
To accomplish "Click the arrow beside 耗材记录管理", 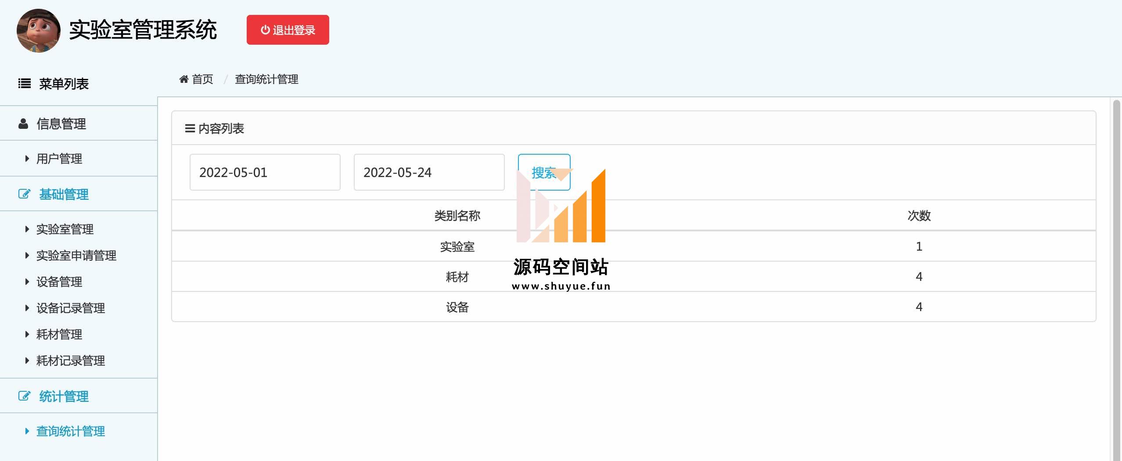I will 27,361.
